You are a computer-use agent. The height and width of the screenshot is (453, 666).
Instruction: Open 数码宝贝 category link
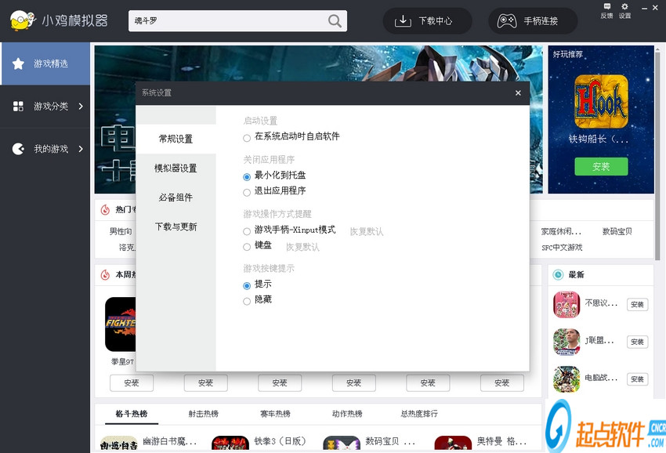coord(617,232)
